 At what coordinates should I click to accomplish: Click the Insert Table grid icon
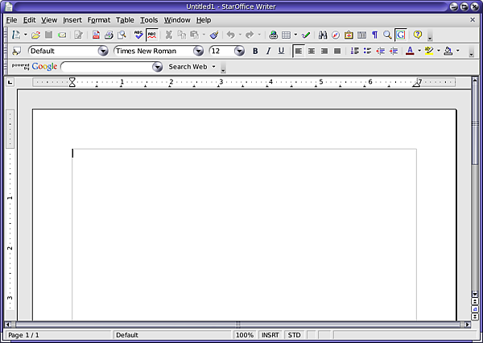pyautogui.click(x=286, y=35)
